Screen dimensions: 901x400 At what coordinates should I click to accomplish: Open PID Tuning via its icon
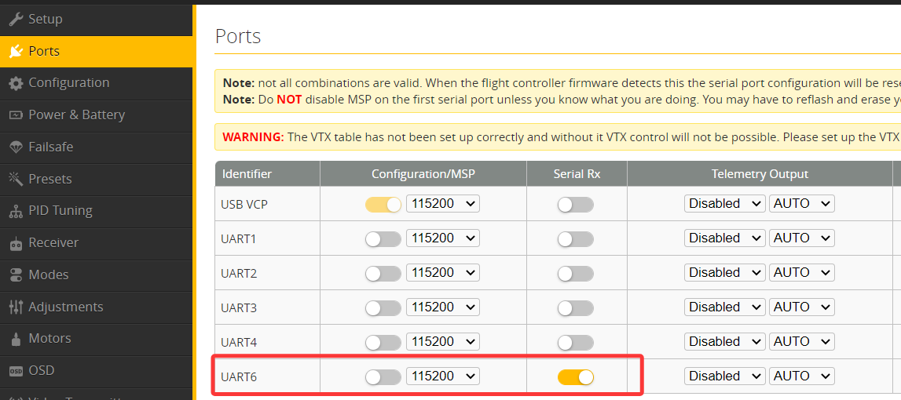pyautogui.click(x=16, y=211)
